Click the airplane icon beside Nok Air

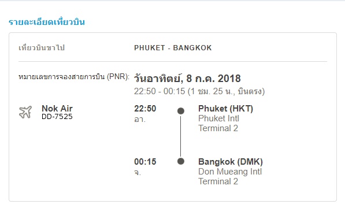[x=25, y=112]
